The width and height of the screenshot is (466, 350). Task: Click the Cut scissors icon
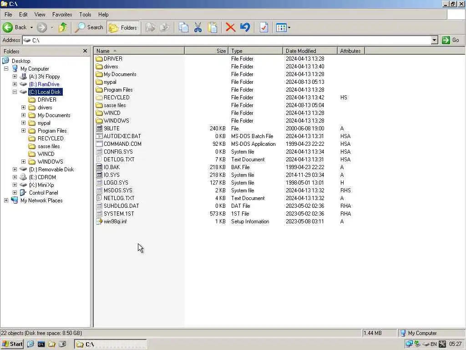(198, 27)
